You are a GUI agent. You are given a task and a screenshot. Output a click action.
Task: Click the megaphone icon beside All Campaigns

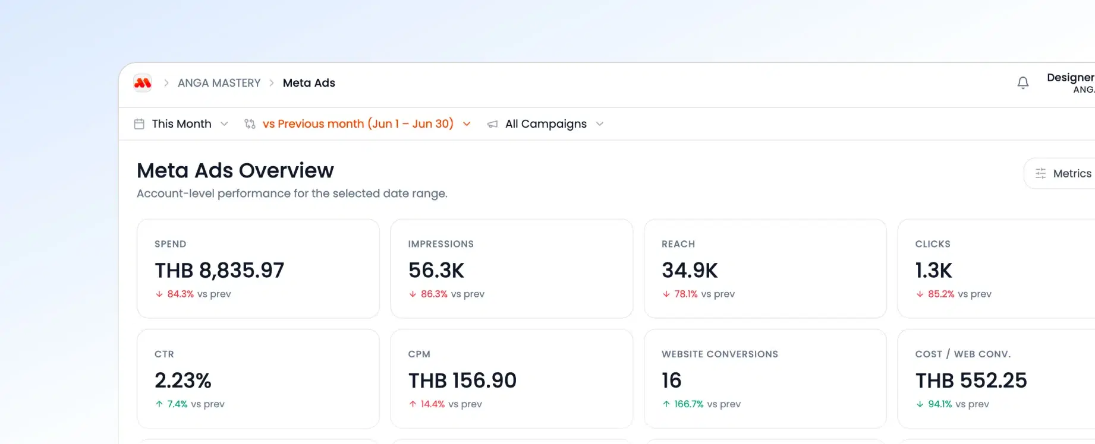[492, 124]
